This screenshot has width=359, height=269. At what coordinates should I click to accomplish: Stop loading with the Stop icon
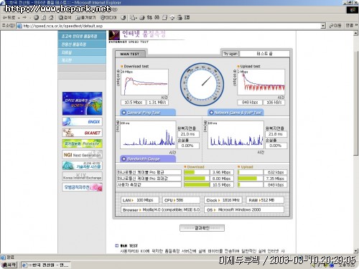(36, 18)
